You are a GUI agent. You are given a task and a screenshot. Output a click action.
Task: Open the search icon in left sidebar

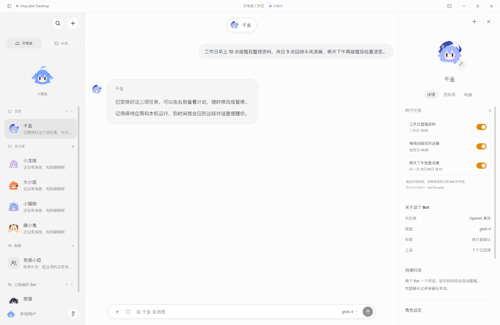point(58,23)
